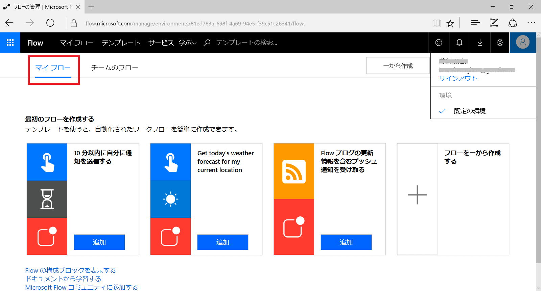Open Microsoft Flow コミュニティに参加する link
The image size is (541, 291).
tap(81, 287)
